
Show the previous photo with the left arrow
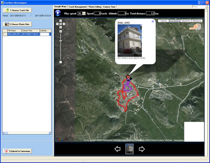pos(117,149)
